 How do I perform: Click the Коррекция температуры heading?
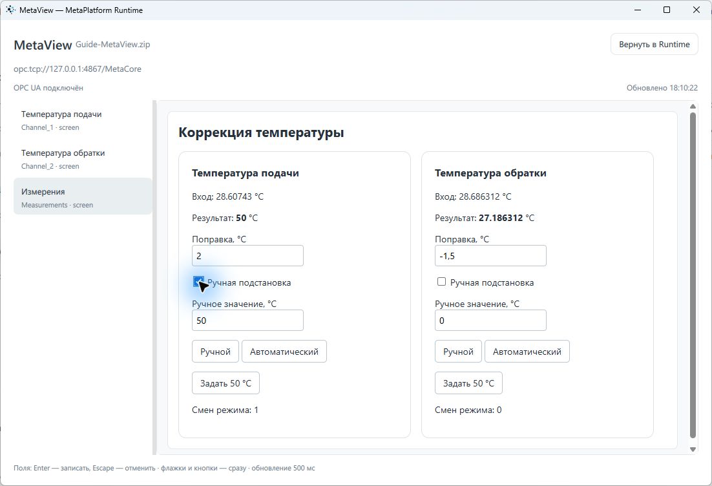(261, 132)
